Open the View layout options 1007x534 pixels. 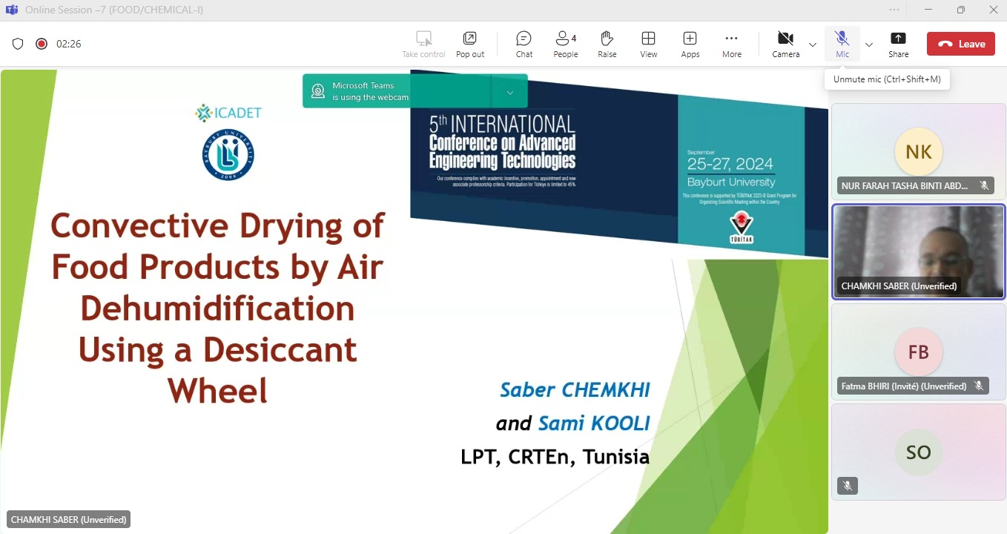[x=648, y=44]
